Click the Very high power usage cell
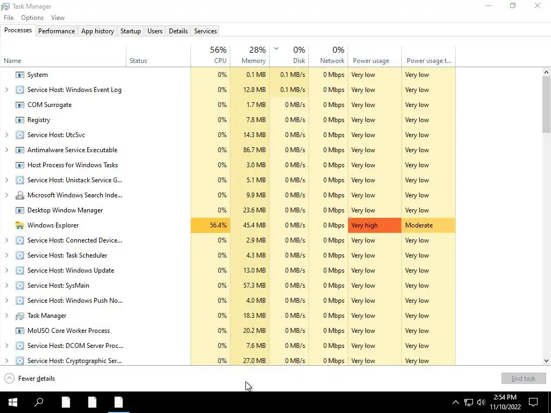The image size is (551, 413). pyautogui.click(x=375, y=225)
